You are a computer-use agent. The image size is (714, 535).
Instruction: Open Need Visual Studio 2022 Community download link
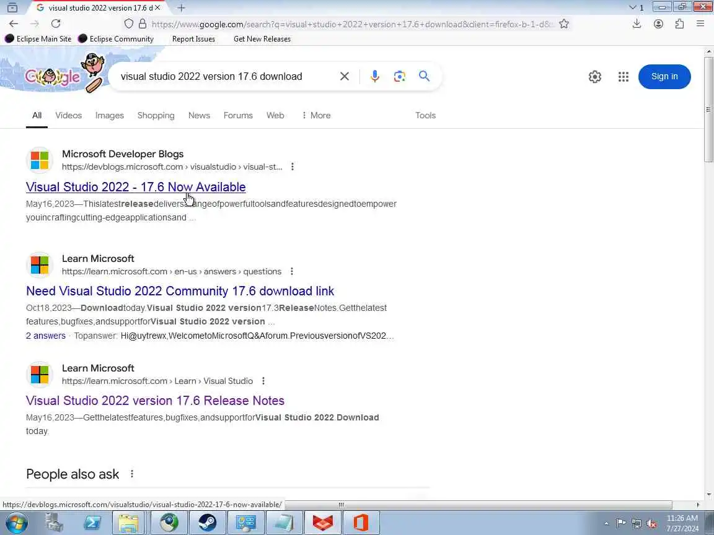pyautogui.click(x=180, y=291)
